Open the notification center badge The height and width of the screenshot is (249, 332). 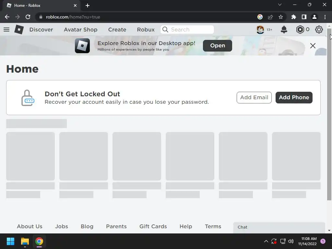(323, 241)
